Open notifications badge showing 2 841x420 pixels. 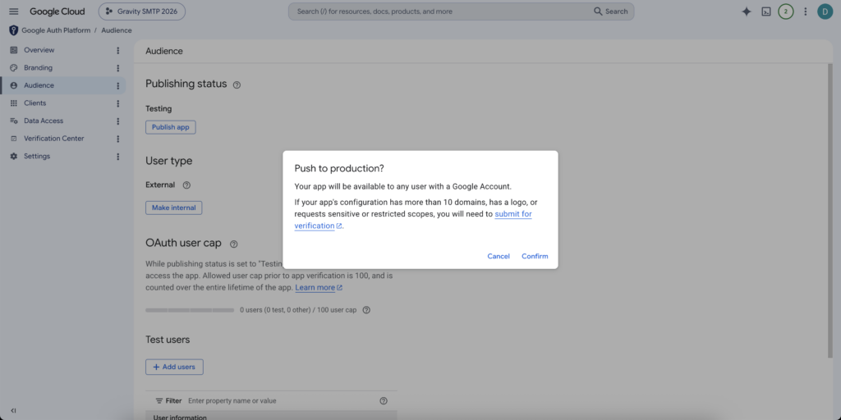point(786,11)
